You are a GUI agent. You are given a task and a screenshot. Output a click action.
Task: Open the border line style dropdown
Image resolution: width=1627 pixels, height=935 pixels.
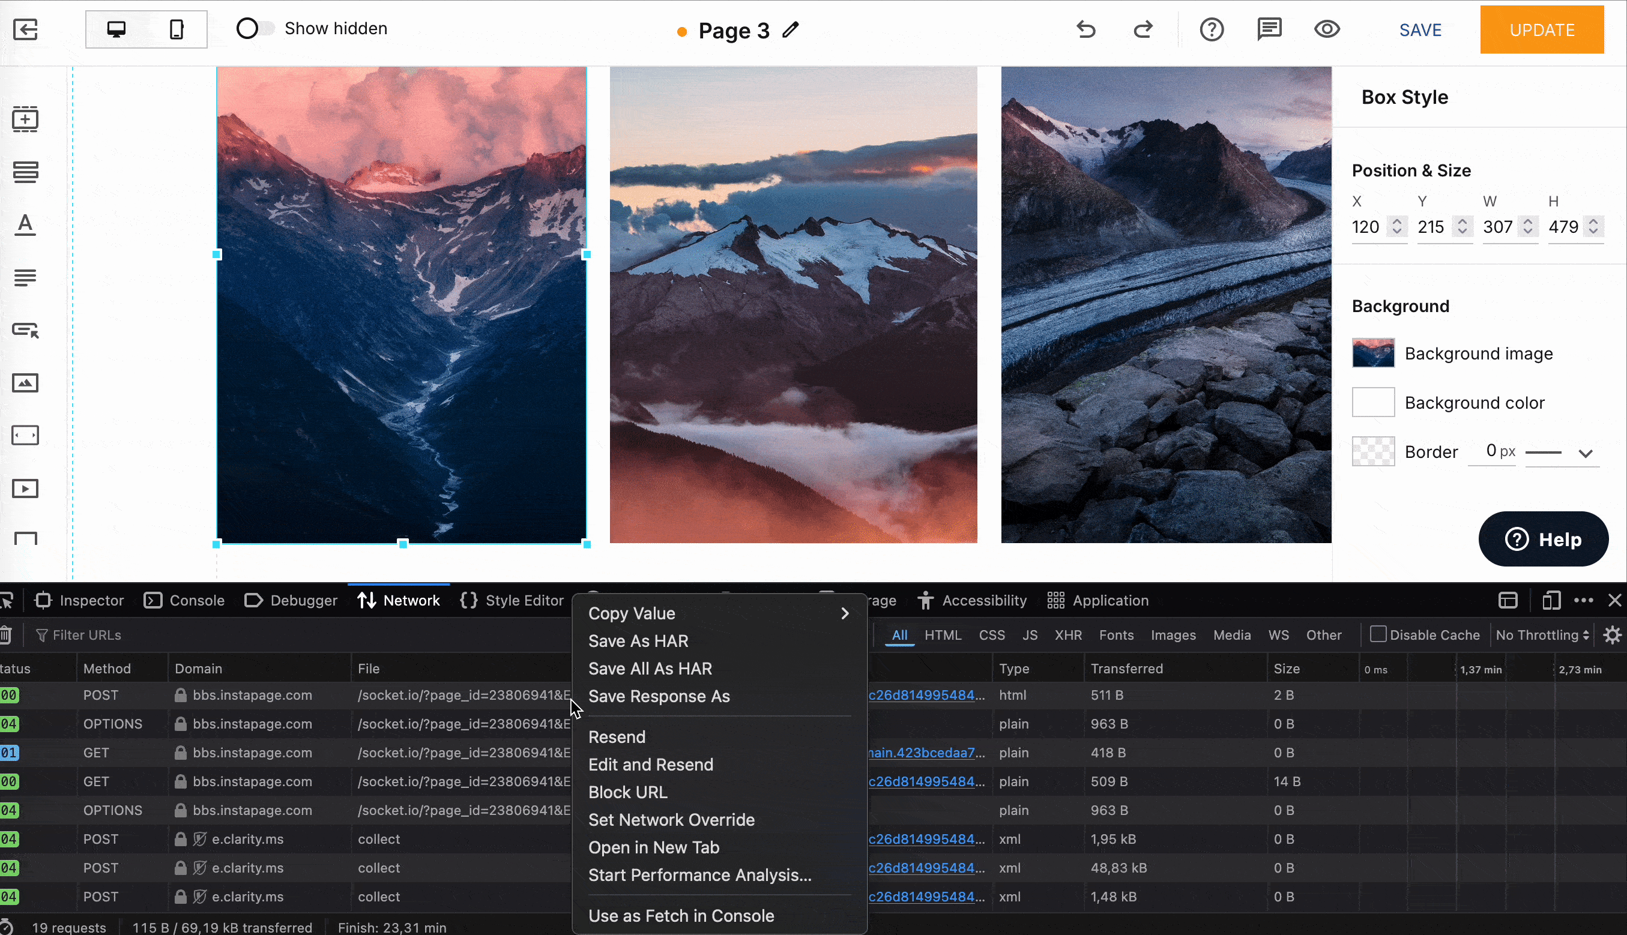1562,452
